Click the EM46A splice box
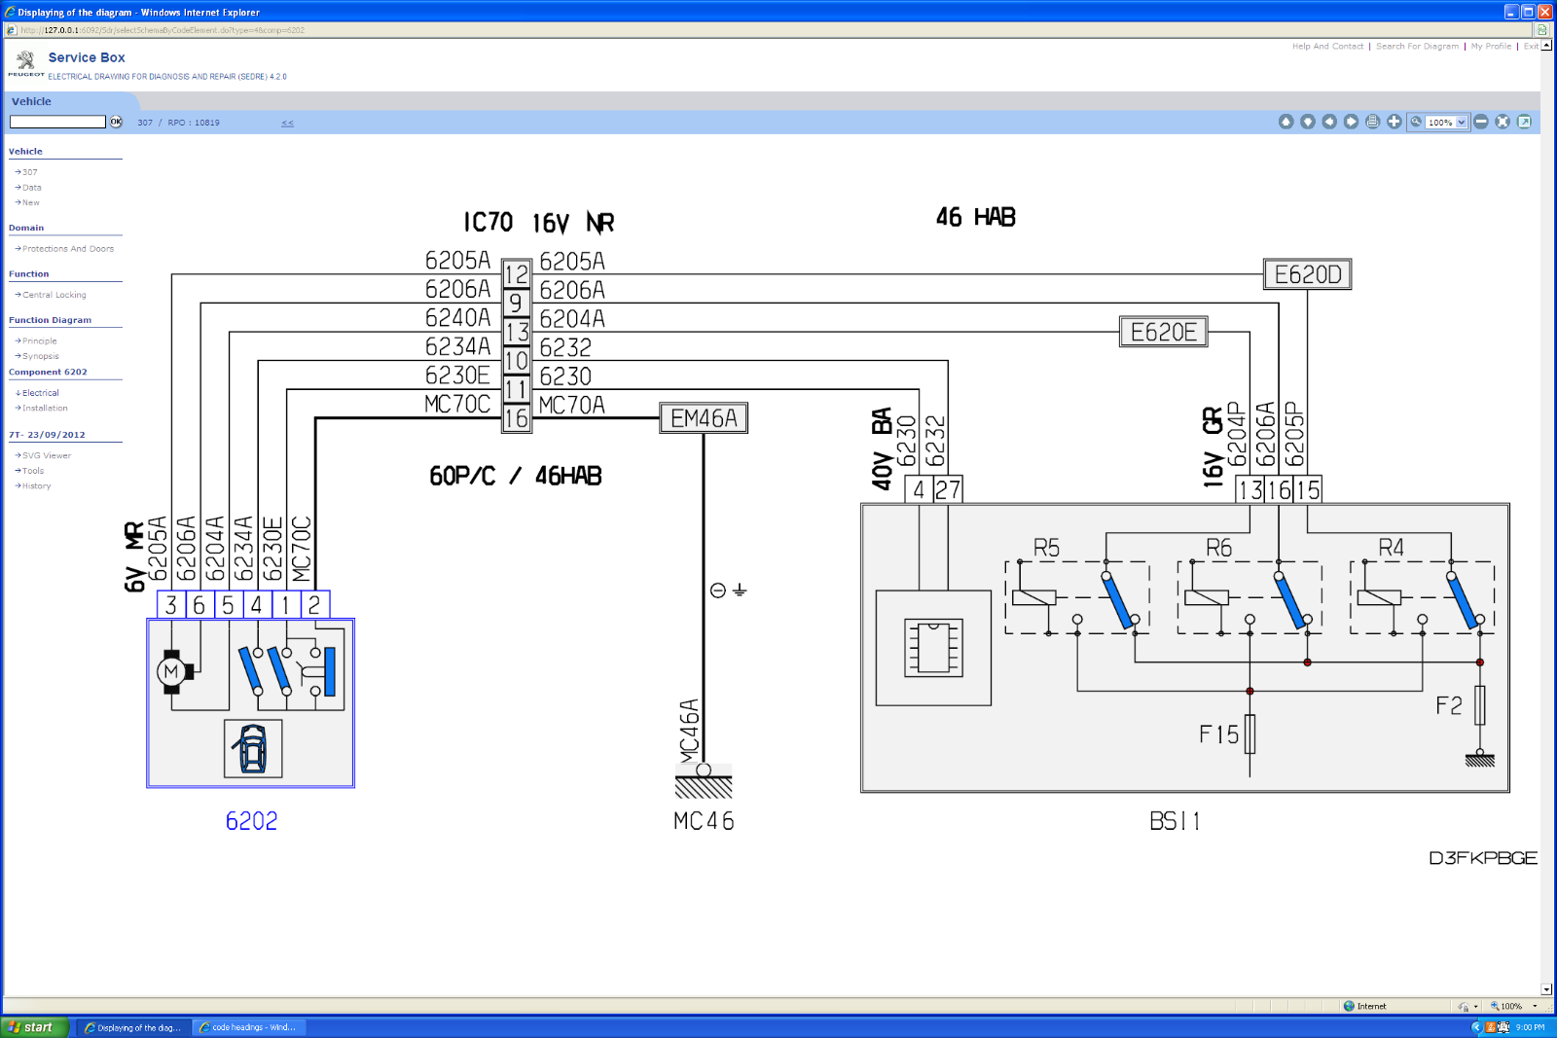Screen dimensions: 1557x1038 (x=704, y=418)
